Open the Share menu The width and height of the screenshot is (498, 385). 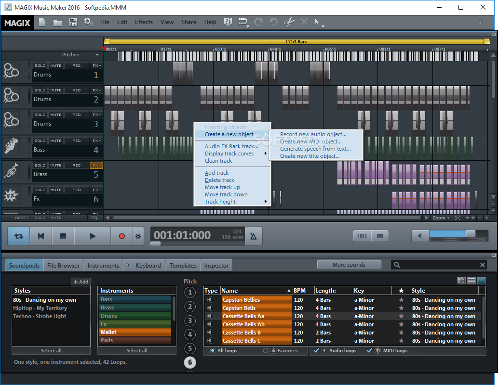(x=189, y=22)
